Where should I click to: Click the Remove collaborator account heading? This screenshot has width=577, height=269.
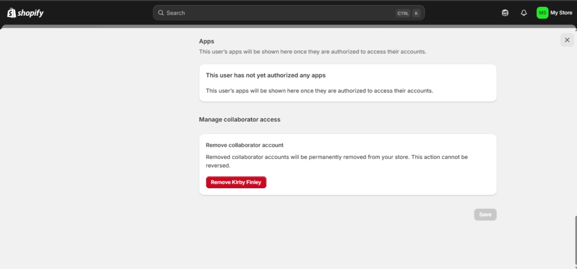[245, 145]
